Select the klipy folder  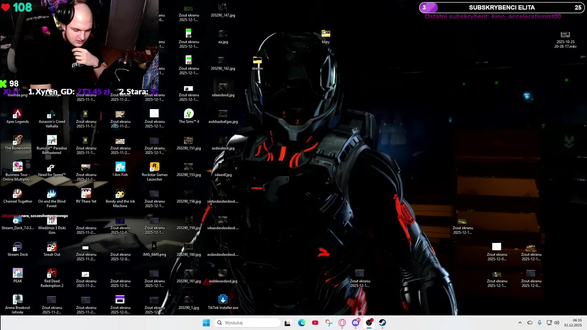pyautogui.click(x=326, y=37)
